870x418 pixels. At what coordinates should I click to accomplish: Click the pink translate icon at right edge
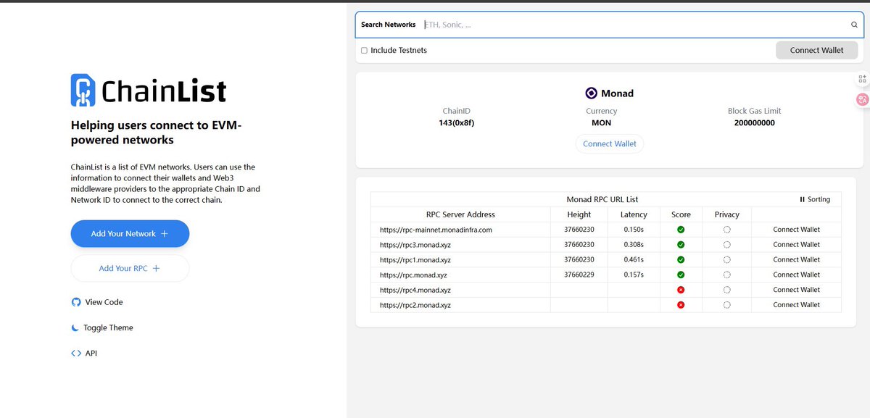tap(862, 100)
